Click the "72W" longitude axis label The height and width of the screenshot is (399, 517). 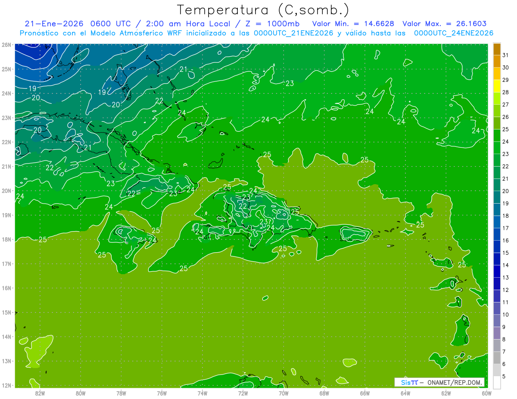(x=243, y=393)
